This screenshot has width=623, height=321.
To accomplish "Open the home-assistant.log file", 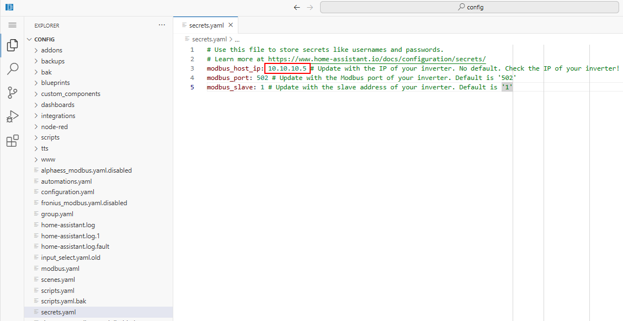I will click(68, 225).
